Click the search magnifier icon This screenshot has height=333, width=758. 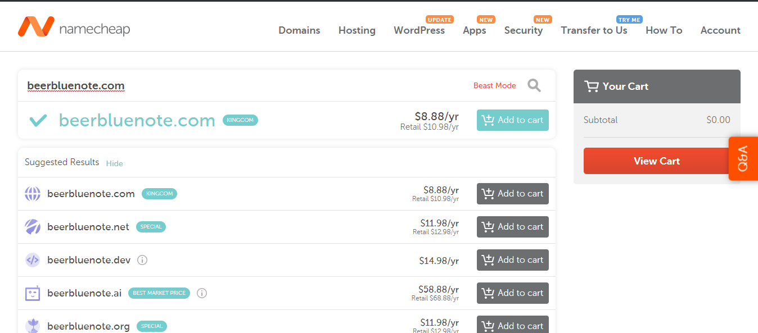(534, 85)
